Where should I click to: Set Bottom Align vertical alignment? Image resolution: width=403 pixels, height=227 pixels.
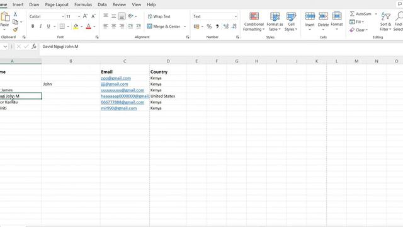point(122,16)
